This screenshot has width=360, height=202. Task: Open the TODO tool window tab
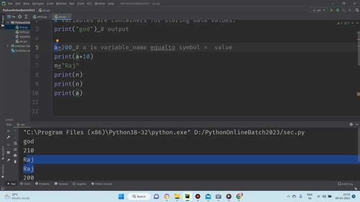(25, 184)
